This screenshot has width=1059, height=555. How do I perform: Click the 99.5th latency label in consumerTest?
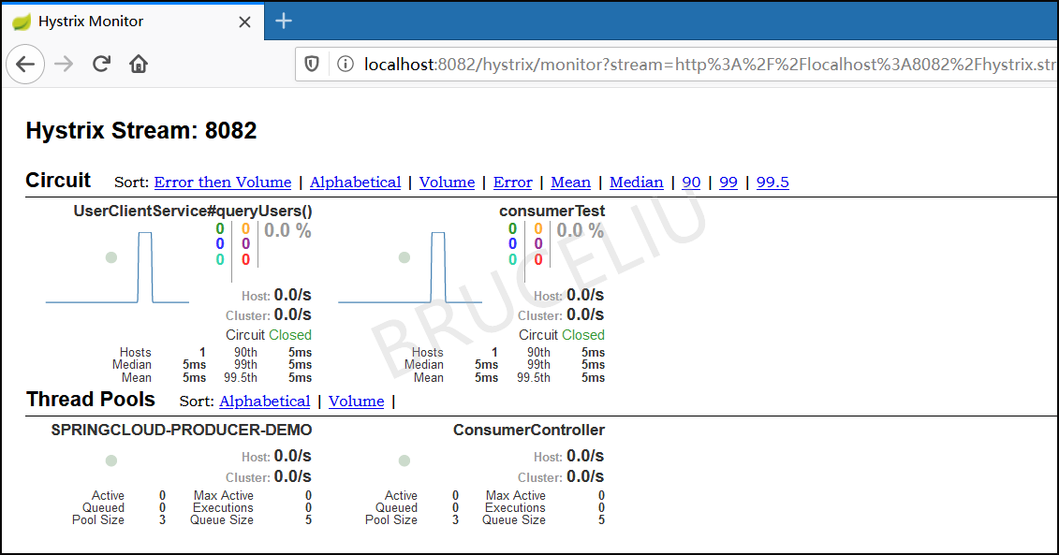click(534, 377)
